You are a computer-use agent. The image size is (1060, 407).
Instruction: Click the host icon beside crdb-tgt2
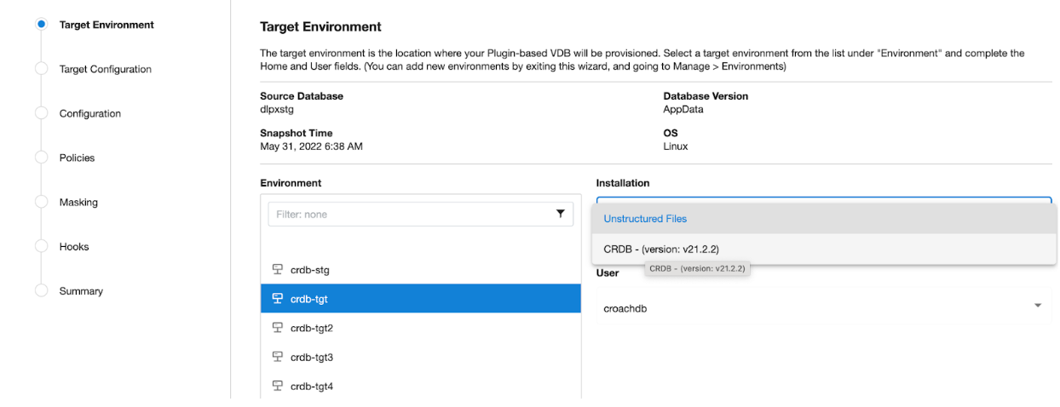(x=277, y=328)
